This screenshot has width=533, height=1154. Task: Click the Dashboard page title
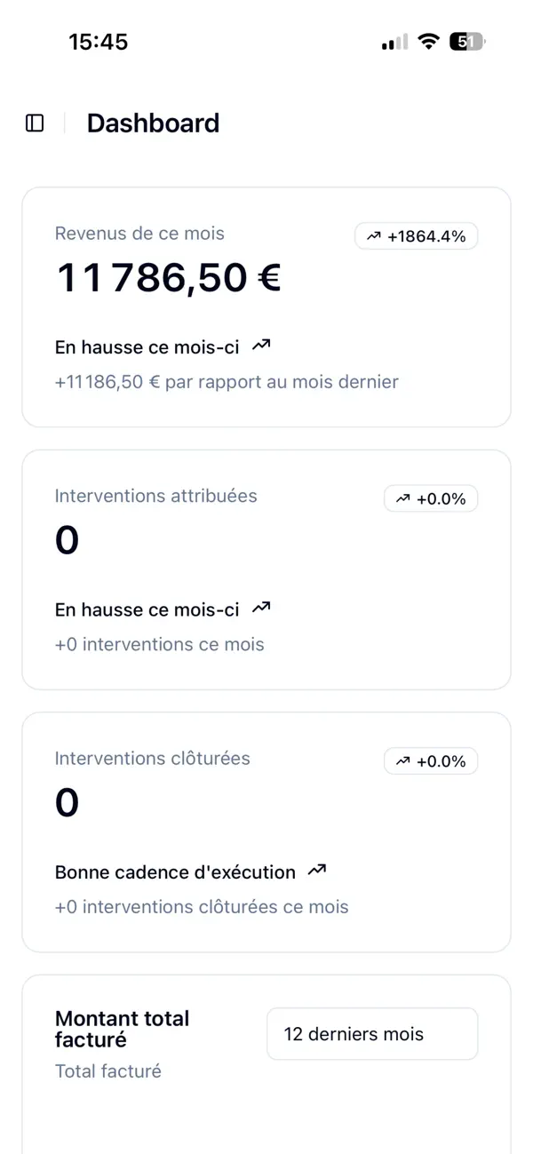[x=153, y=123]
